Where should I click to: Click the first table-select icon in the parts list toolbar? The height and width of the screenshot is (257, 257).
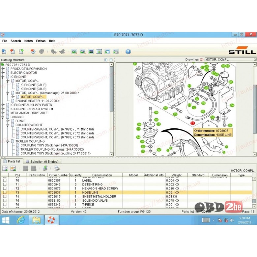coord(5,168)
